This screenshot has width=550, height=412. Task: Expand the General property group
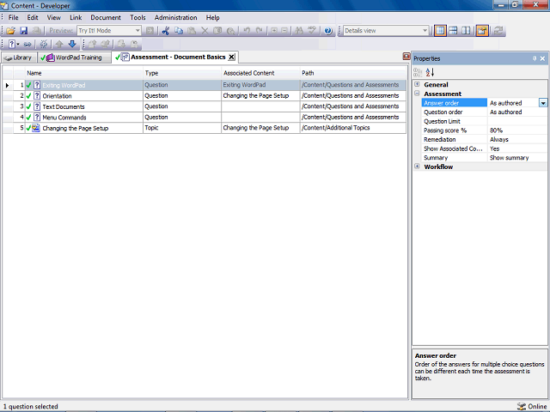[417, 84]
